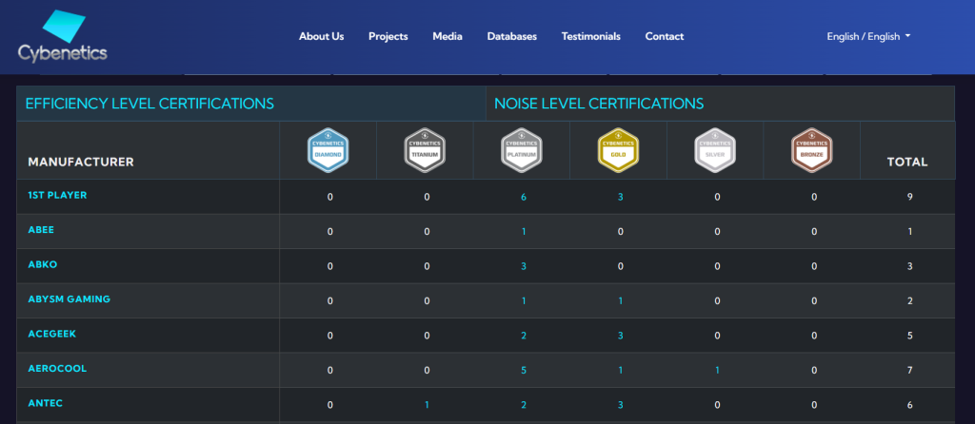
Task: Click the TOTAL column header
Action: 907,163
